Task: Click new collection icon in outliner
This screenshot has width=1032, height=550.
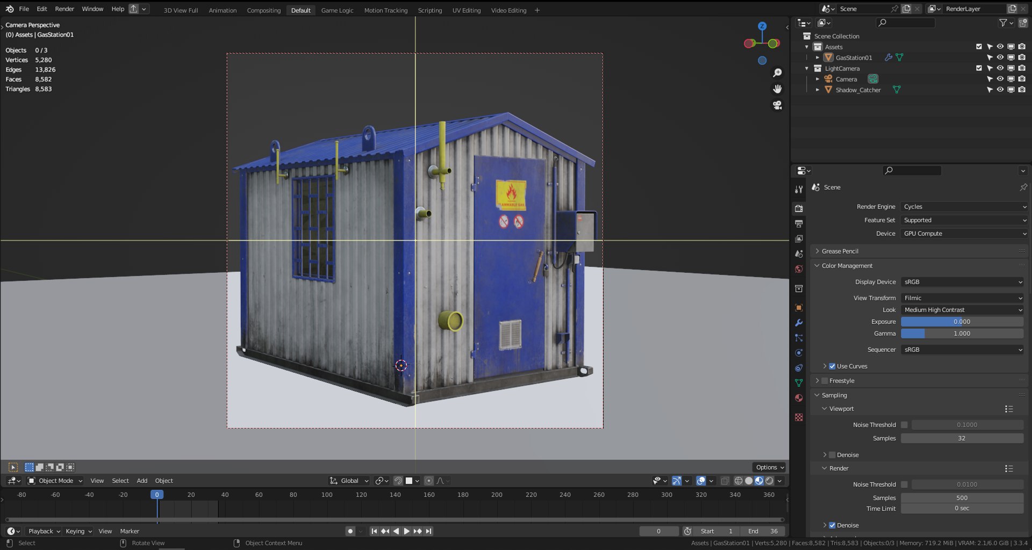Action: [1023, 23]
